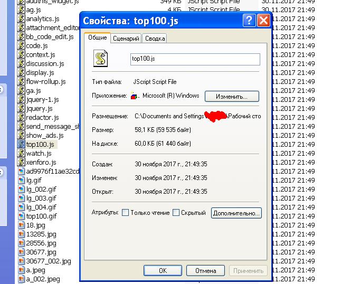Open the 'Сводка' tab
Viewport: 341px width, 284px height.
[155, 39]
